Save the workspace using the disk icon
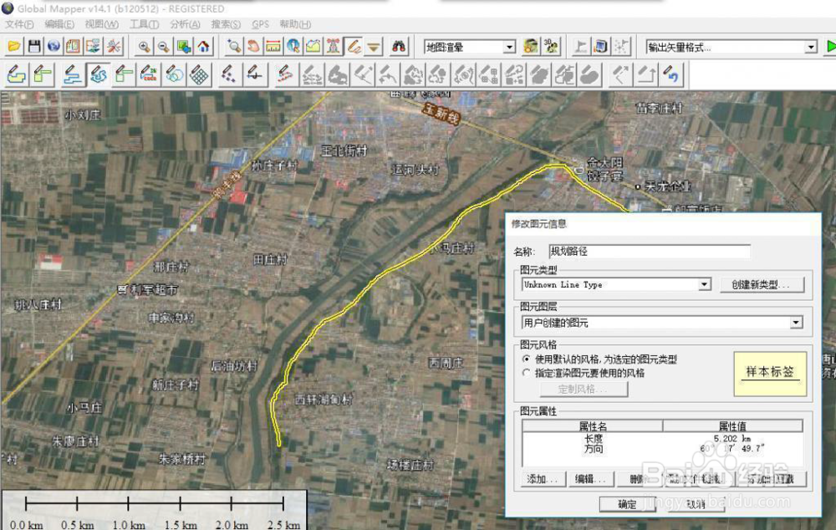The width and height of the screenshot is (836, 530). tap(34, 46)
